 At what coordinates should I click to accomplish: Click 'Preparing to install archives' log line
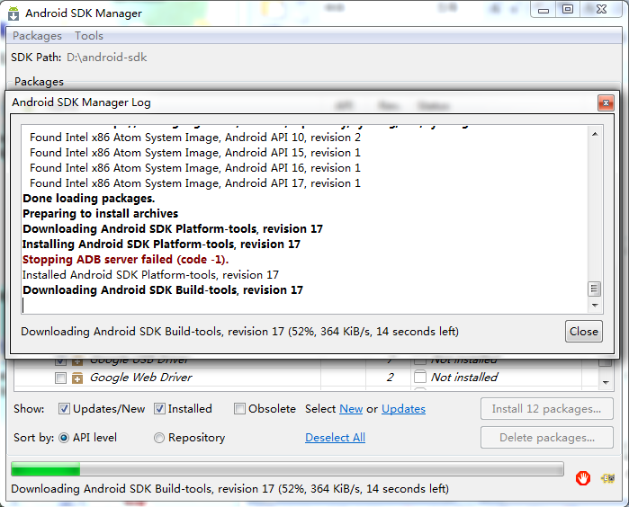pyautogui.click(x=100, y=214)
